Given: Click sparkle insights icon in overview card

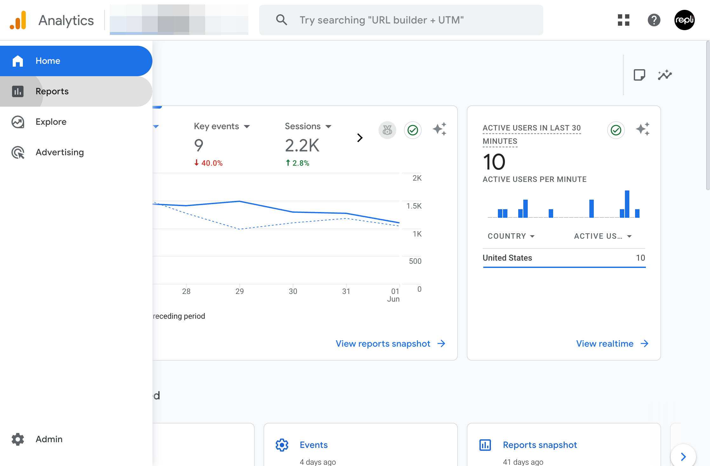Looking at the screenshot, I should [440, 129].
